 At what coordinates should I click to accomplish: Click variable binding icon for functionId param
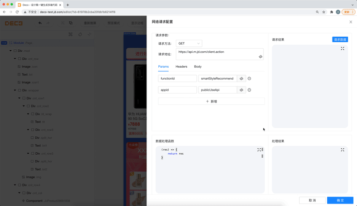click(x=241, y=79)
